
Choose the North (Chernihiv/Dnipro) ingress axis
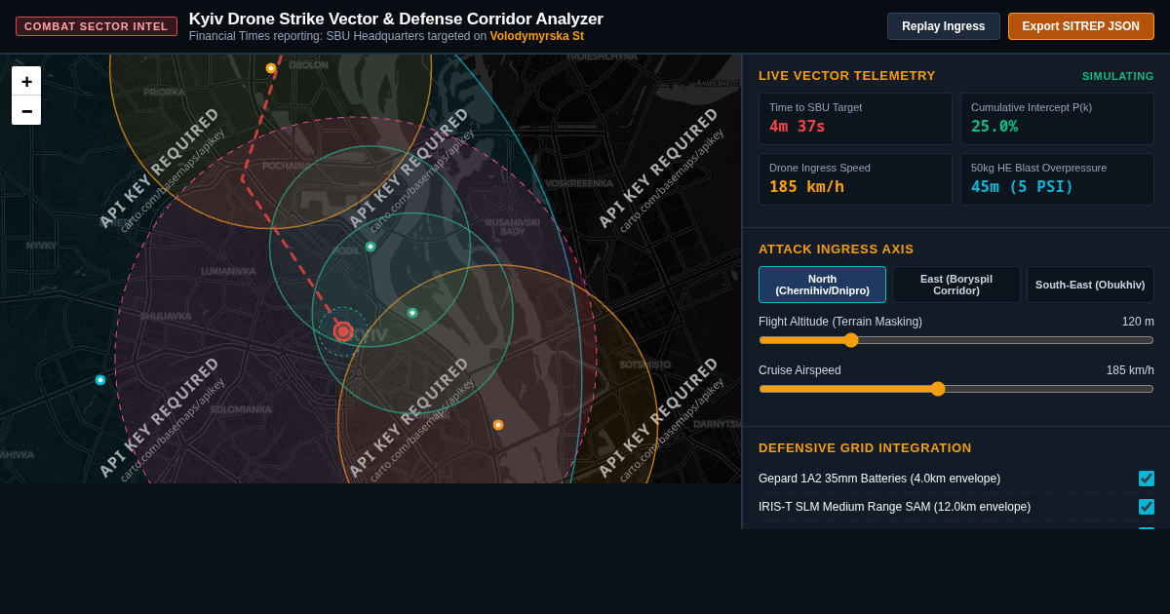point(822,285)
